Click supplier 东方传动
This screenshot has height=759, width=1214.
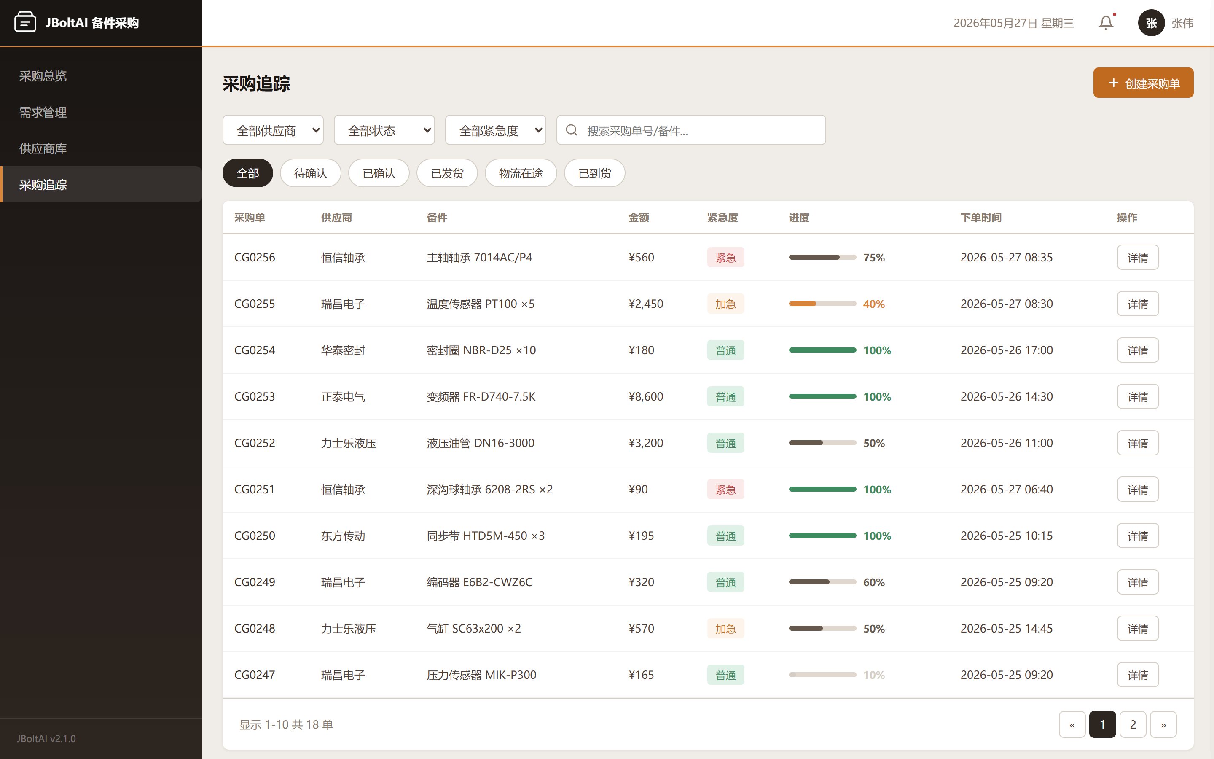[343, 536]
